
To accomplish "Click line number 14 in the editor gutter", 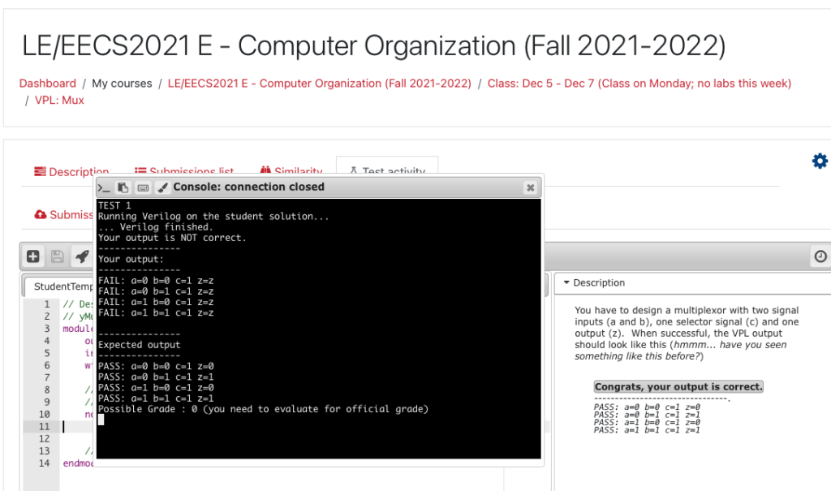I will click(x=44, y=463).
